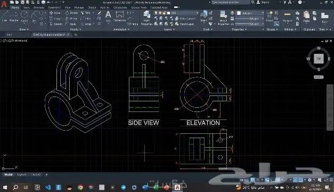Click Undo in the quick access toolbar
Viewport: 334px width, 192px height.
tap(49, 2)
